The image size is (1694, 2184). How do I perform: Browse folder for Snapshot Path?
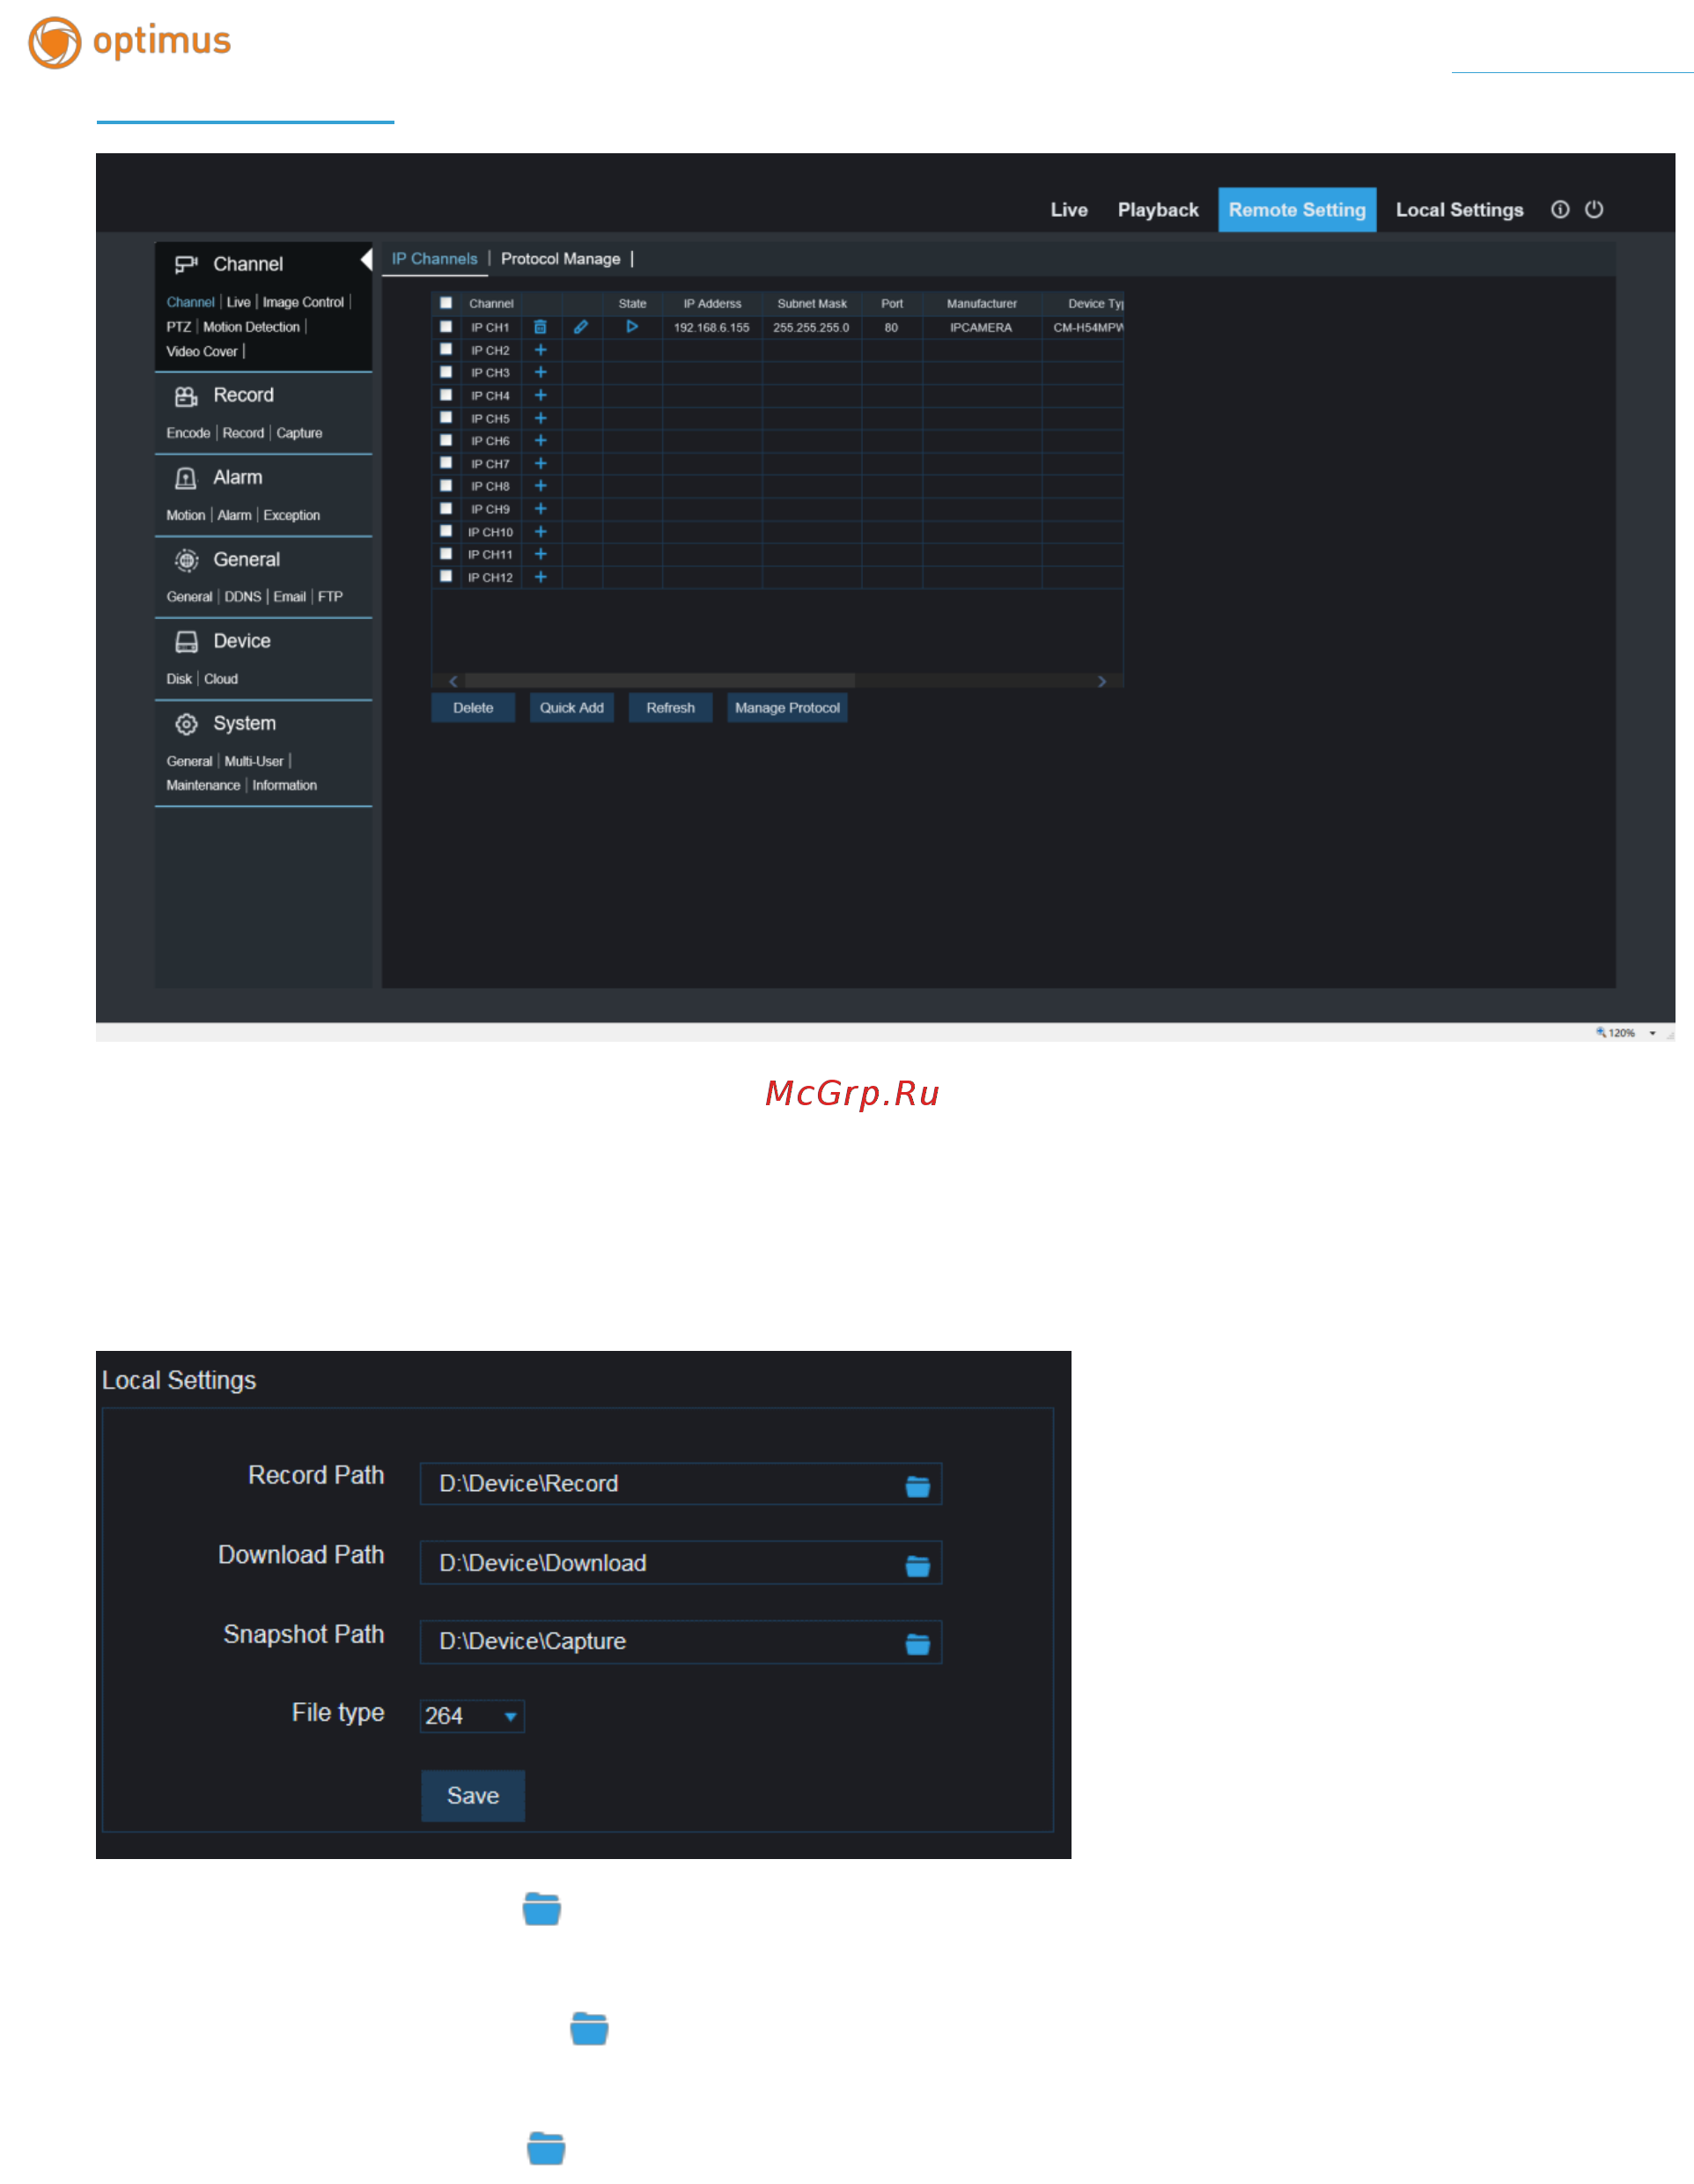[917, 1645]
